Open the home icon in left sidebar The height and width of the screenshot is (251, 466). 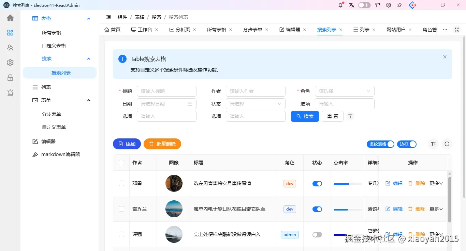[x=10, y=18]
